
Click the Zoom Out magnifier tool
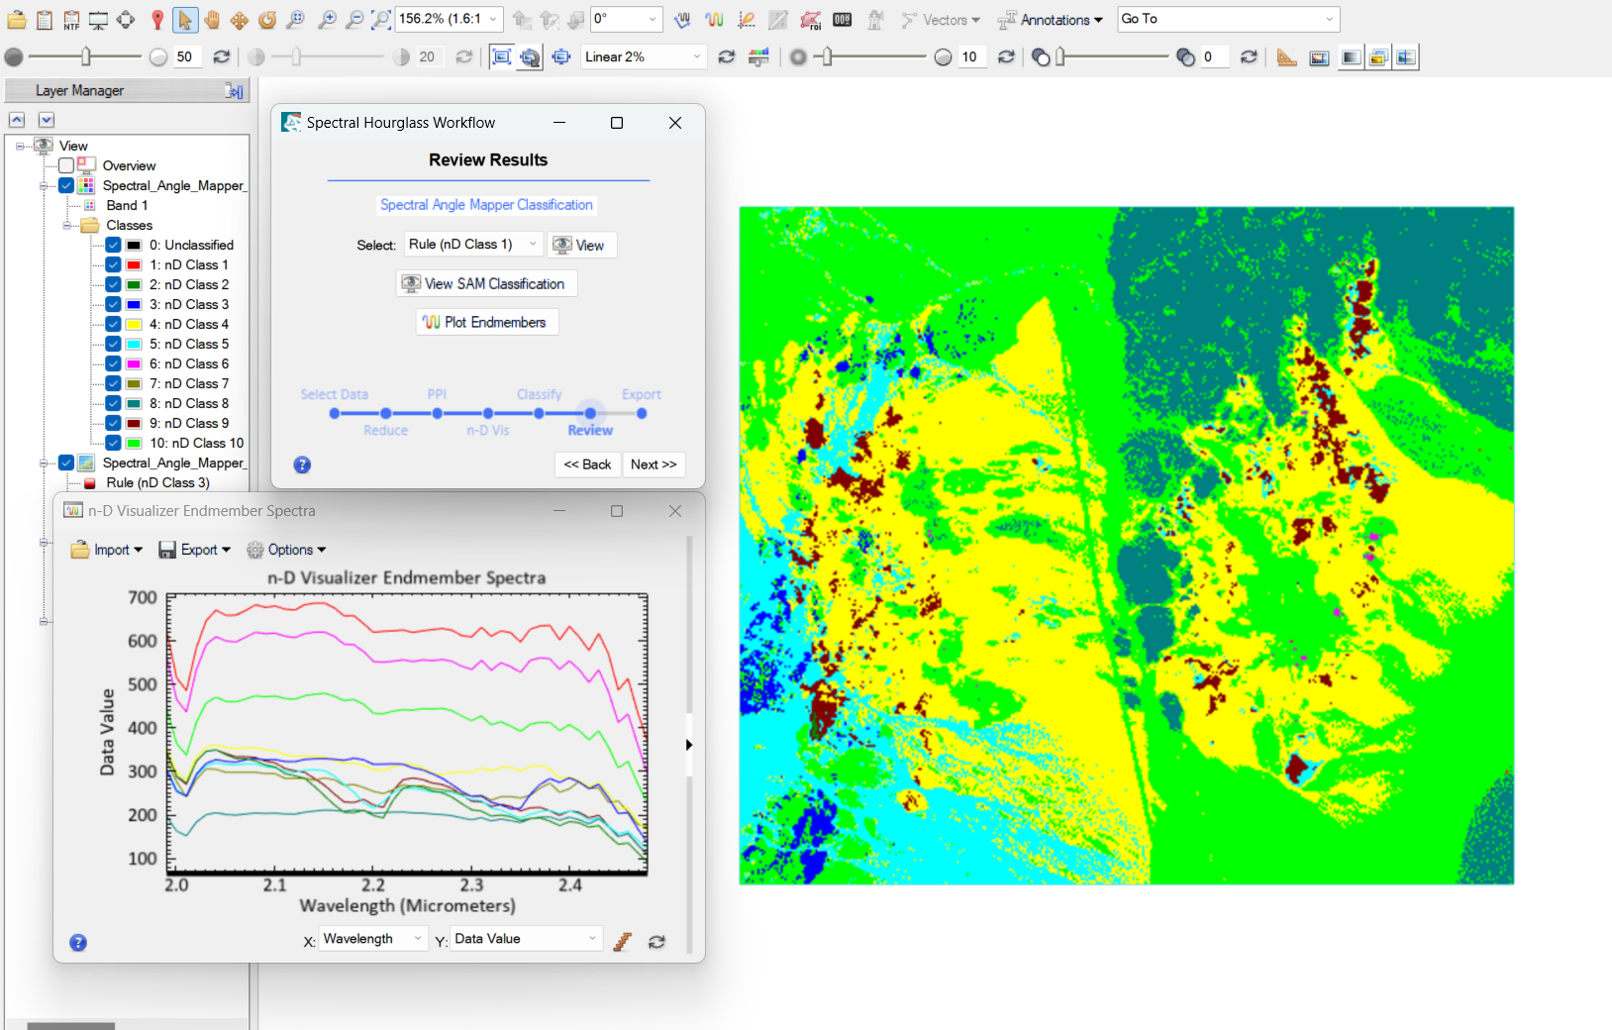353,20
